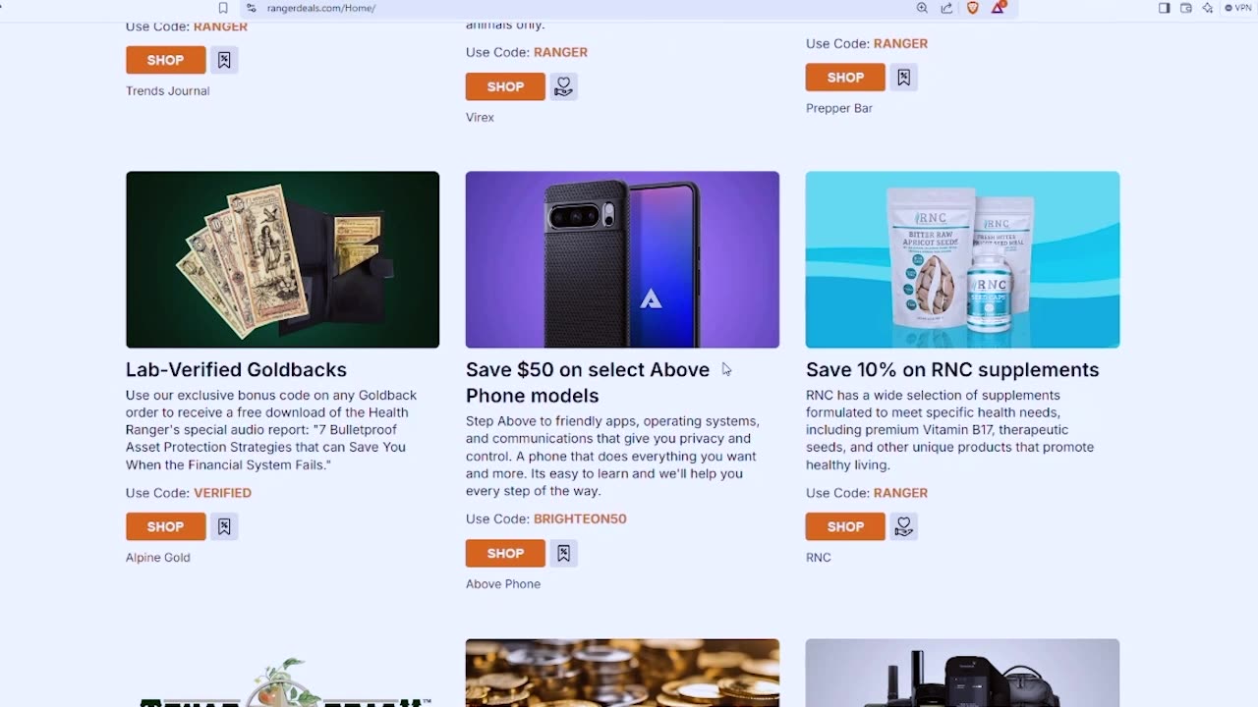
Task: Open the Above Phone product image
Action: [622, 259]
